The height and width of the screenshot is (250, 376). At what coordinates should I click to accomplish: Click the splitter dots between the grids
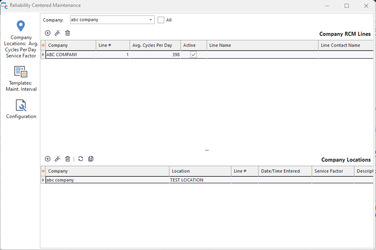click(x=207, y=150)
